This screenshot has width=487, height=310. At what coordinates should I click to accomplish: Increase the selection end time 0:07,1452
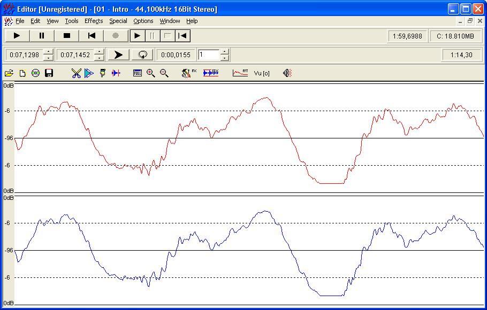99,52
